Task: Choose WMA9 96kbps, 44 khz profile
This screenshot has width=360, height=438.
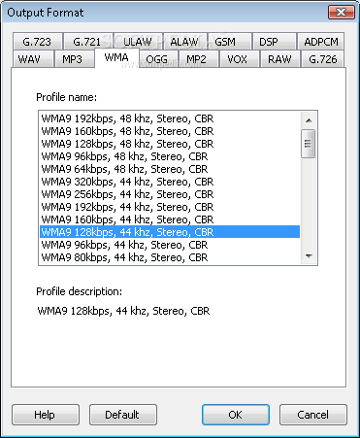Action: [170, 245]
